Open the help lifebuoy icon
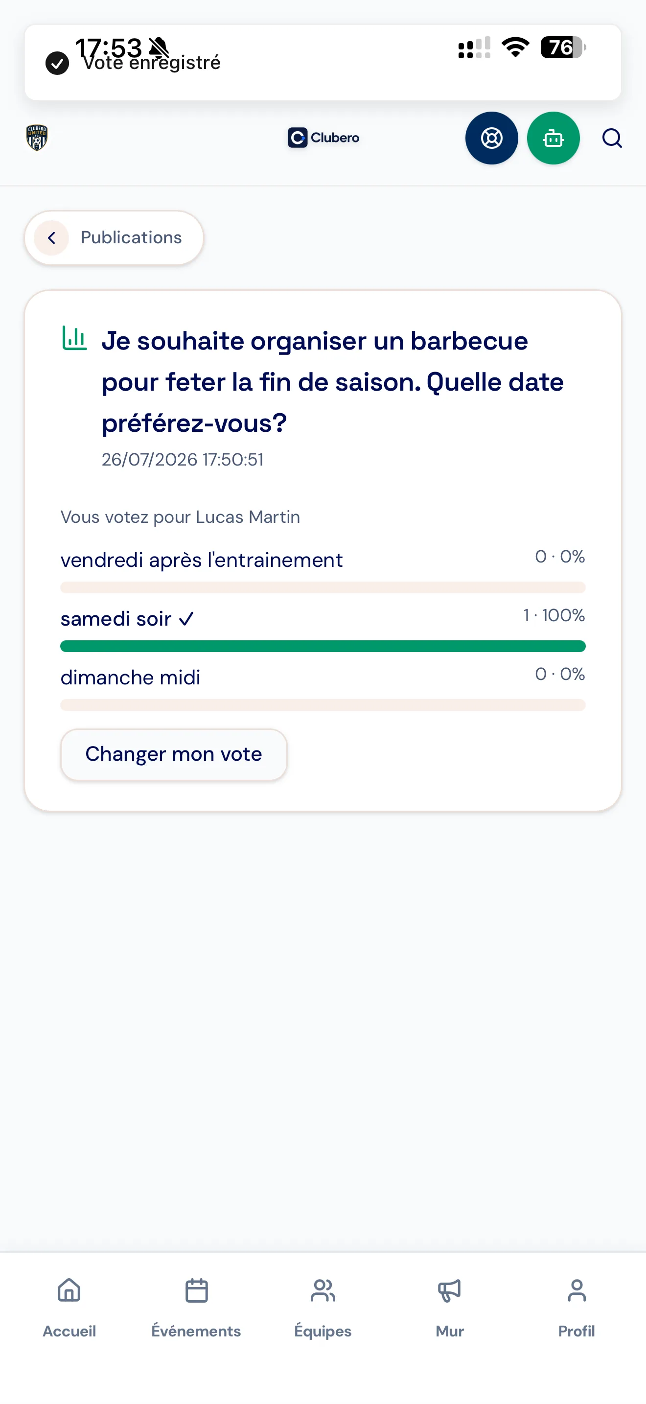This screenshot has height=1404, width=646. (491, 138)
